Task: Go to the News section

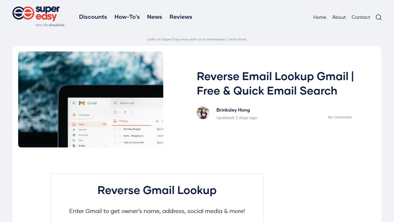Action: pyautogui.click(x=155, y=17)
